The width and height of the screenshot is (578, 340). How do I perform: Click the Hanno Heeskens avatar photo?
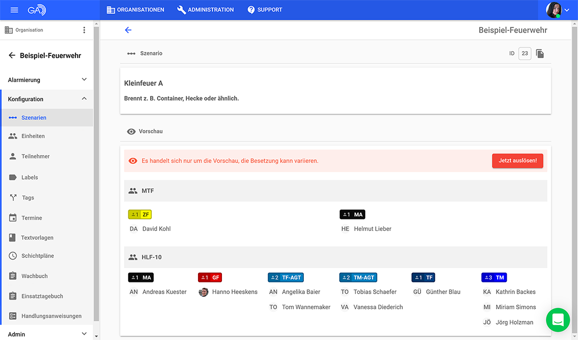(203, 292)
